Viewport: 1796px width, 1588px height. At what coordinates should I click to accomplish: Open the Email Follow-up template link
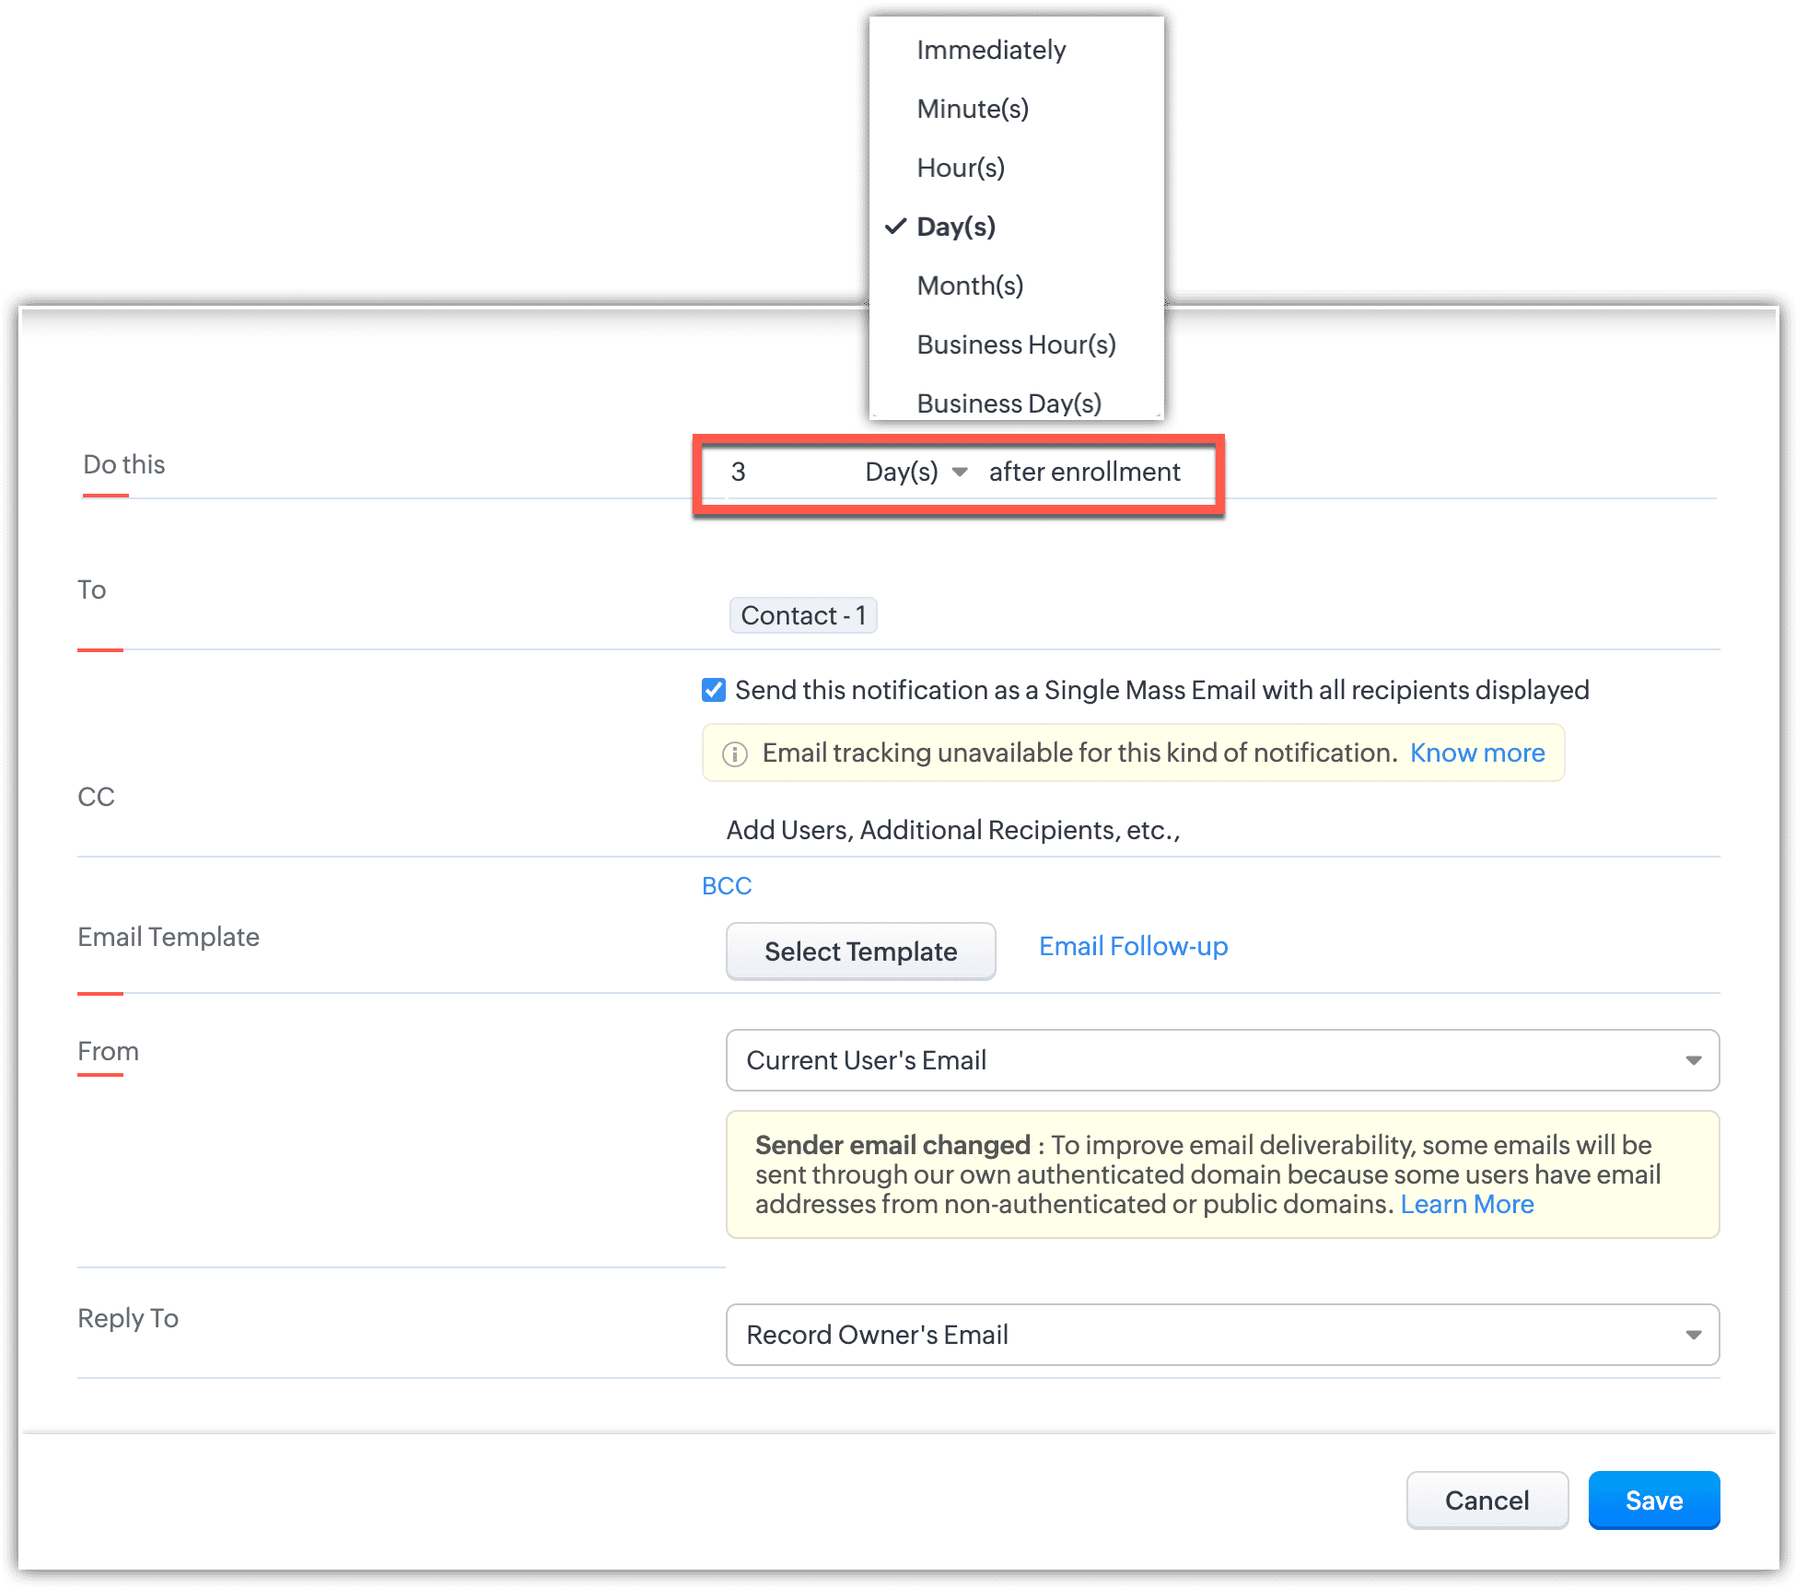pyautogui.click(x=1133, y=946)
